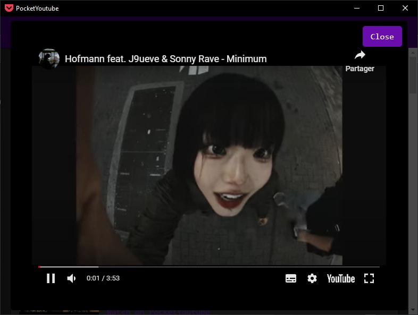
Task: Enter fullscreen mode
Action: [369, 278]
